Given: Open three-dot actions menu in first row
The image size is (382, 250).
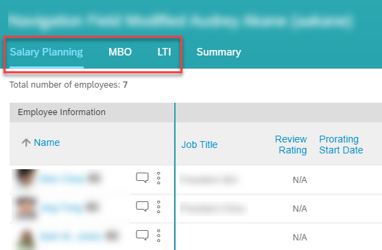Looking at the screenshot, I should [x=158, y=178].
